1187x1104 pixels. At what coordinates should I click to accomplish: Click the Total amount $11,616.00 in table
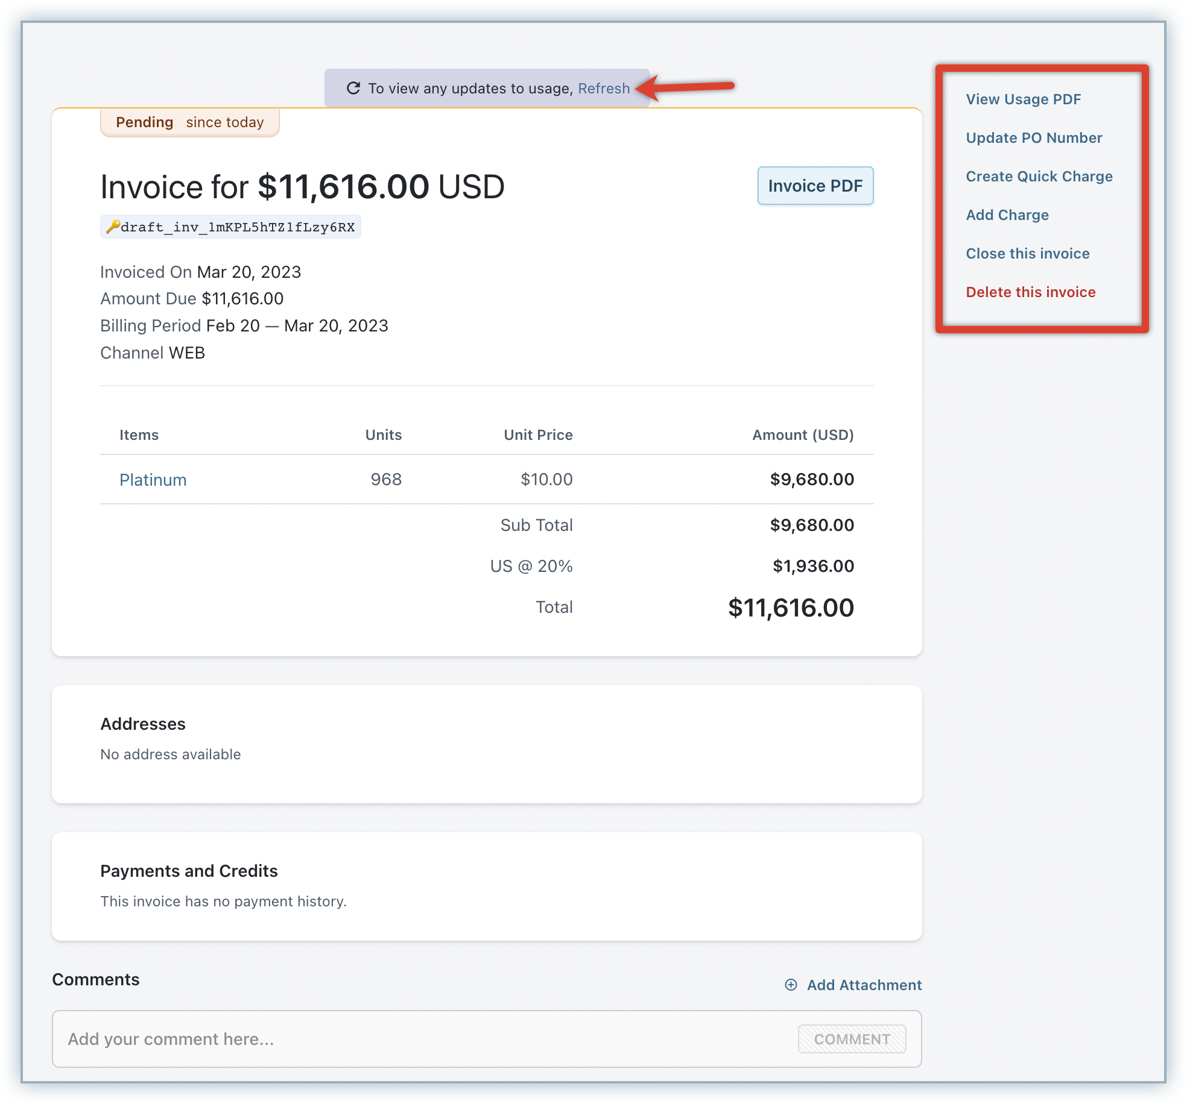[790, 607]
